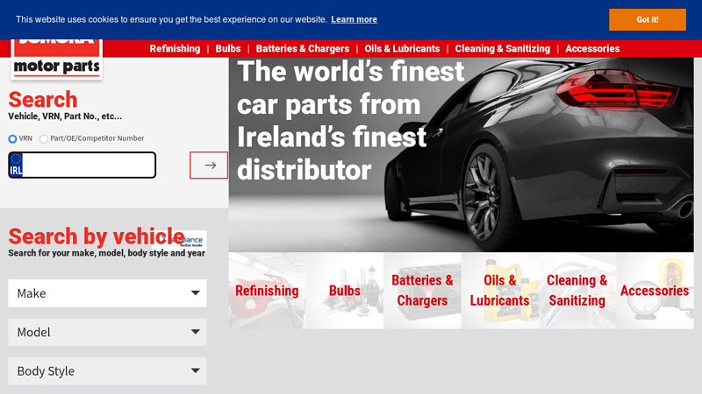Expand the Model dropdown
The width and height of the screenshot is (702, 394).
[107, 332]
